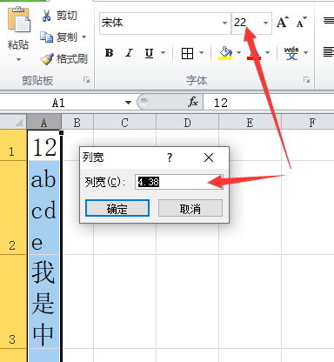Select column D header
This screenshot has height=362, width=334.
[x=187, y=122]
